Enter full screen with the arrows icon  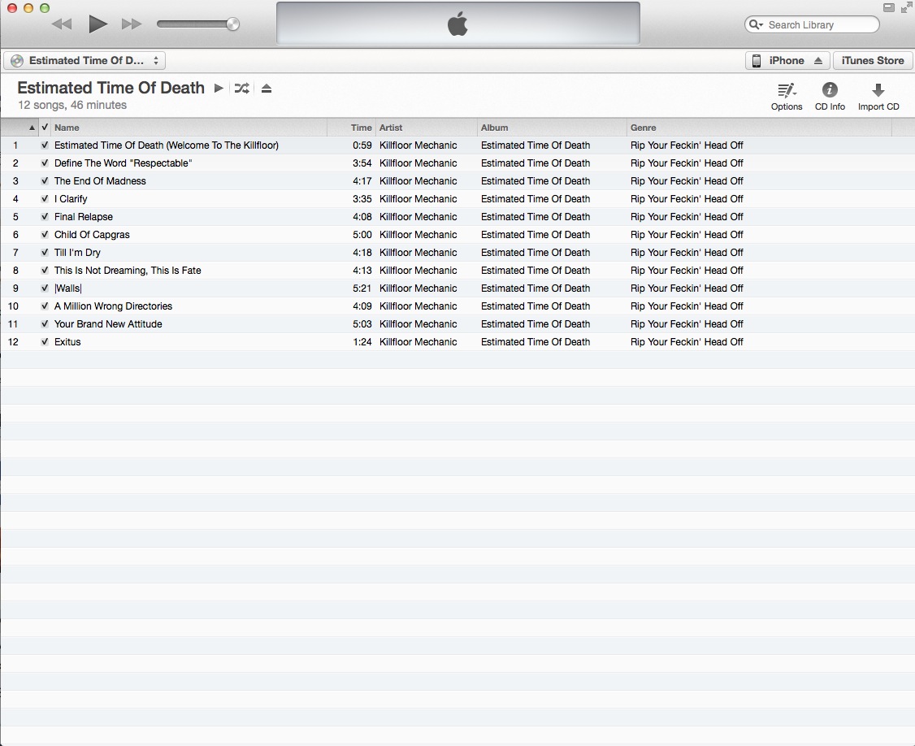coord(906,8)
